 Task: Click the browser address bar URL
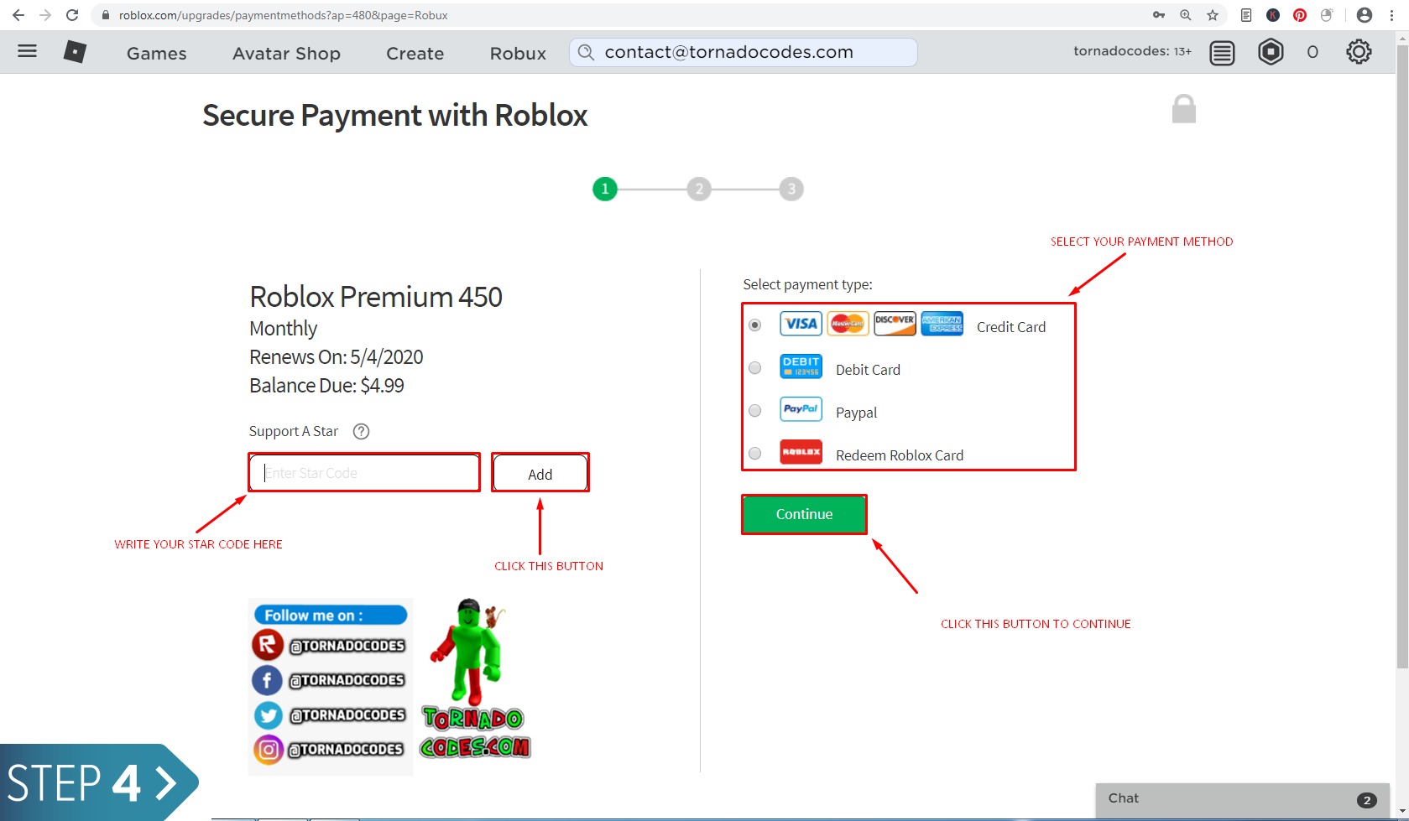(x=283, y=15)
